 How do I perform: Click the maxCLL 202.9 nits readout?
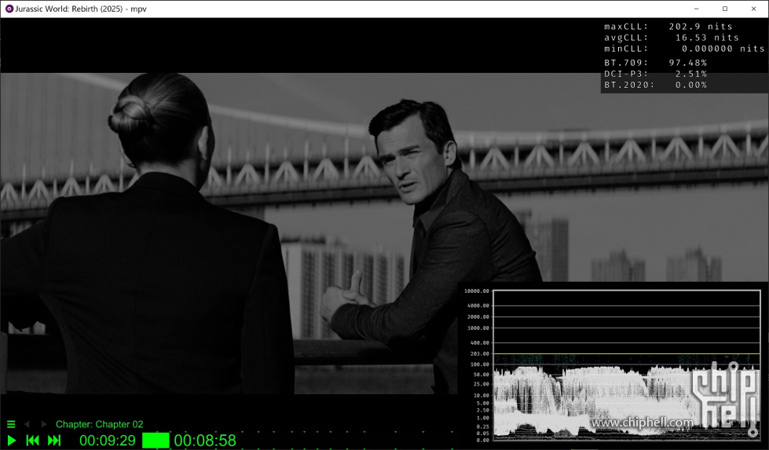pos(668,27)
